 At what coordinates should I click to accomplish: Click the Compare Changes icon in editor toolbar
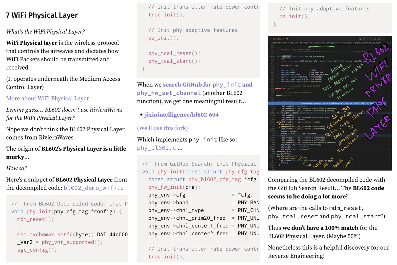click(360, 39)
